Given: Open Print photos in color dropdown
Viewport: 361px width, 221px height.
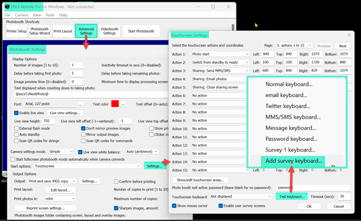Looking at the screenshot, I should (60, 199).
